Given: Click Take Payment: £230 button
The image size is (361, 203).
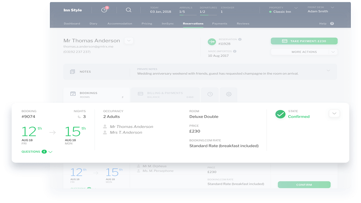Looking at the screenshot, I should click(x=304, y=41).
